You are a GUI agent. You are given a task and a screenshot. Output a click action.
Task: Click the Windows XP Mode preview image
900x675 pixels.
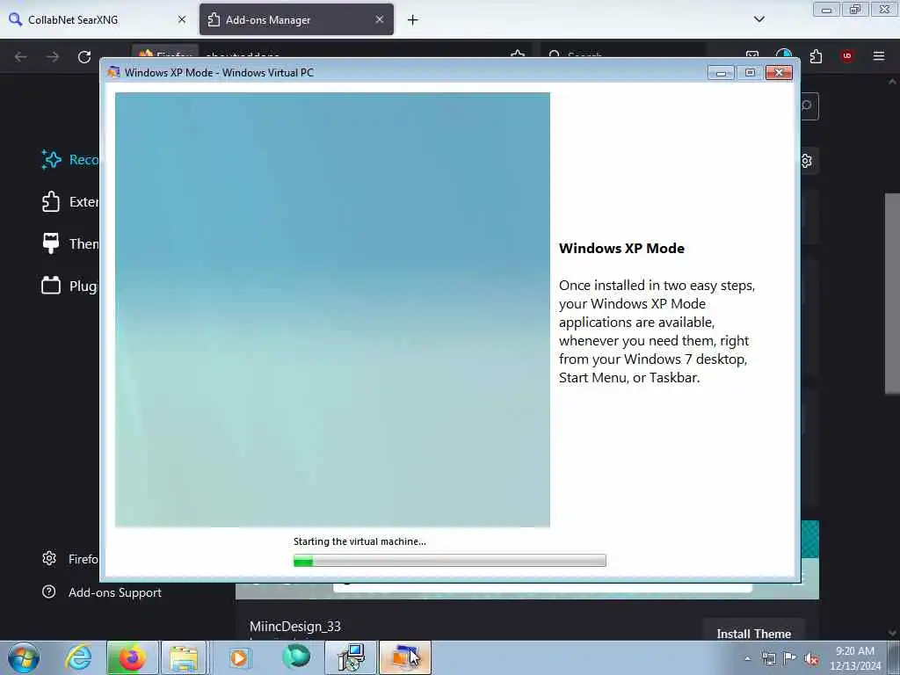tap(332, 309)
